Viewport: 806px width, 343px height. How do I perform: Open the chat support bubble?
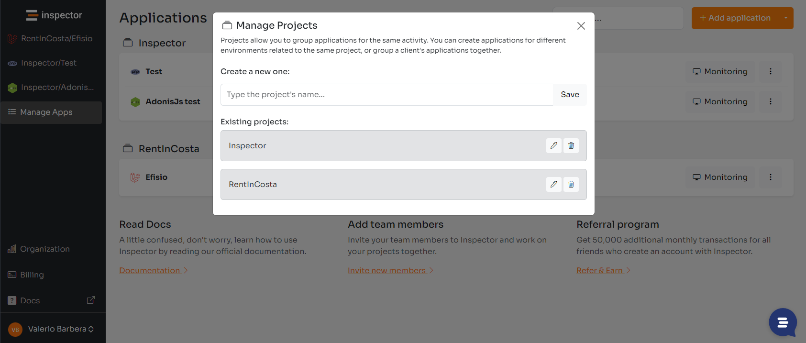pos(783,322)
